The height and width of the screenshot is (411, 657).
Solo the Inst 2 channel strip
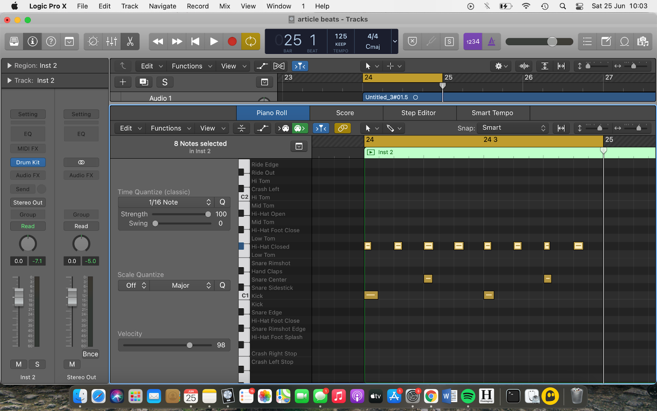point(37,364)
